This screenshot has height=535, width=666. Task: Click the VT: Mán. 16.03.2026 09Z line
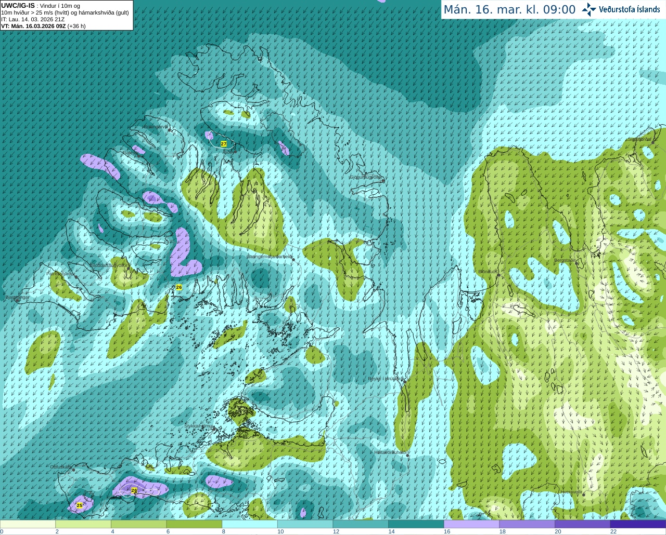click(x=43, y=26)
